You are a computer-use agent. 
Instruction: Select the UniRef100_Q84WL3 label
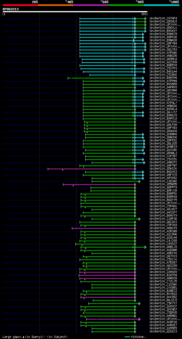(163, 153)
